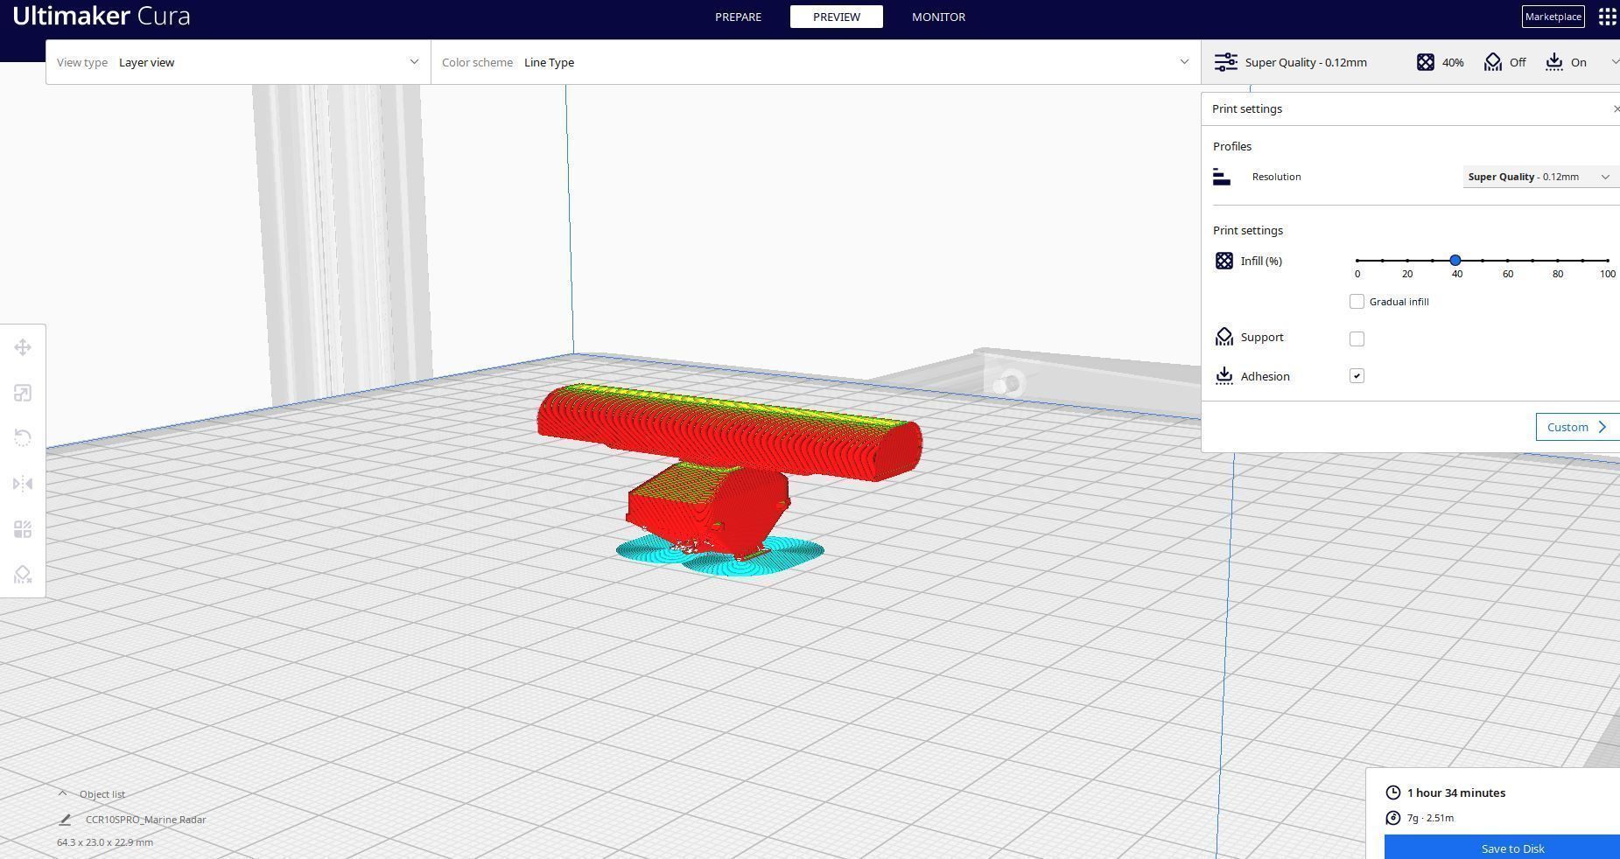This screenshot has width=1620, height=859.
Task: Open Custom print settings
Action: point(1577,427)
